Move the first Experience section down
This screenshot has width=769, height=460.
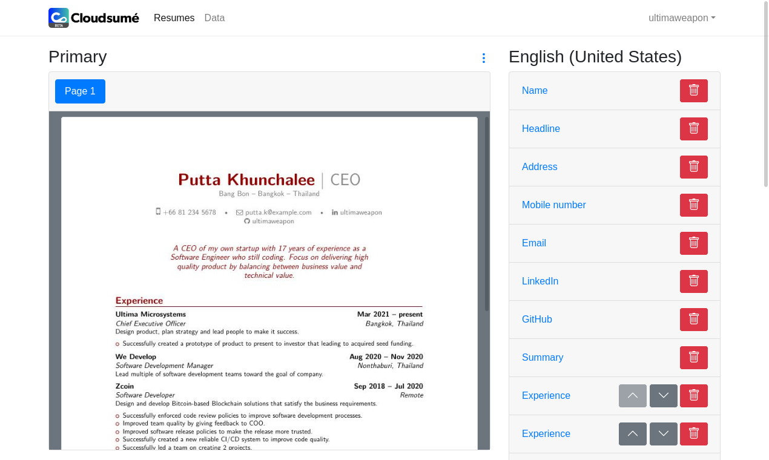click(x=664, y=396)
